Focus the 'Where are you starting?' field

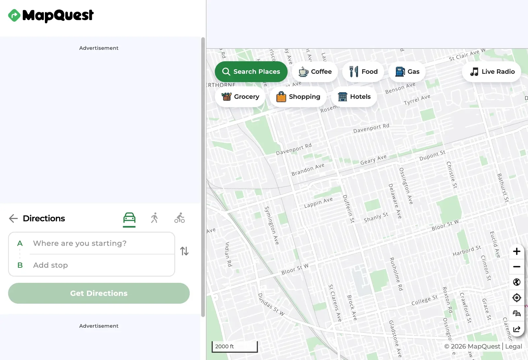[102, 243]
